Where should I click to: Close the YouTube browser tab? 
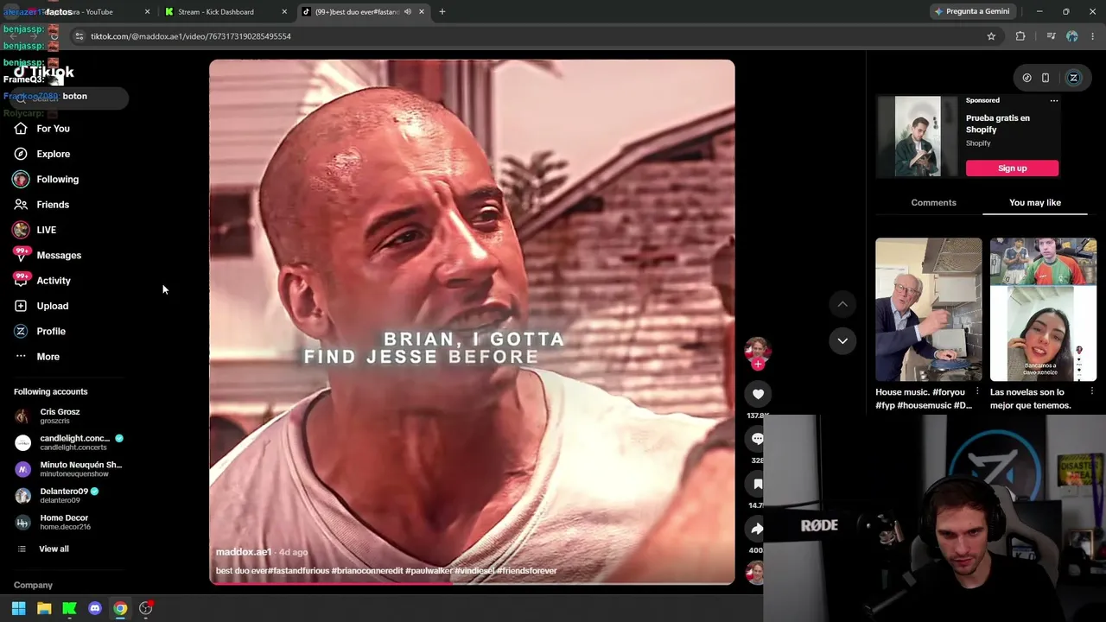click(x=148, y=12)
